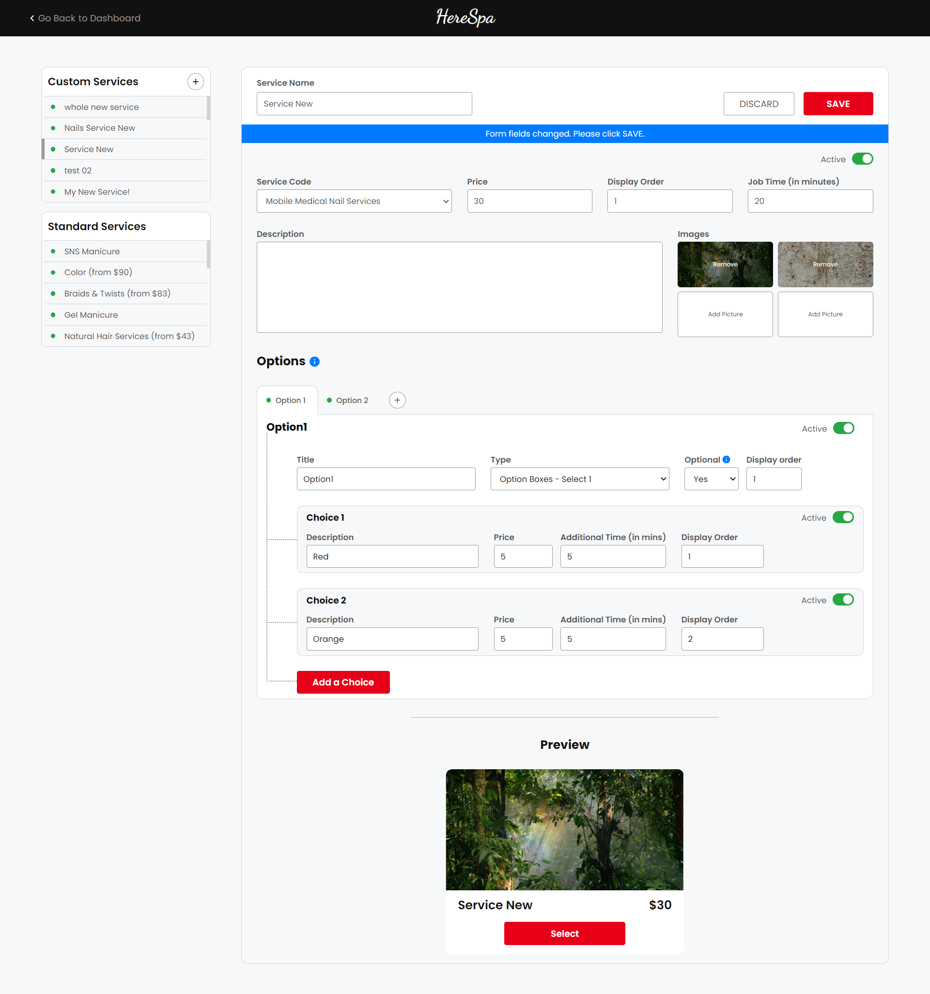
Task: Click the add custom service plus icon
Action: (196, 81)
